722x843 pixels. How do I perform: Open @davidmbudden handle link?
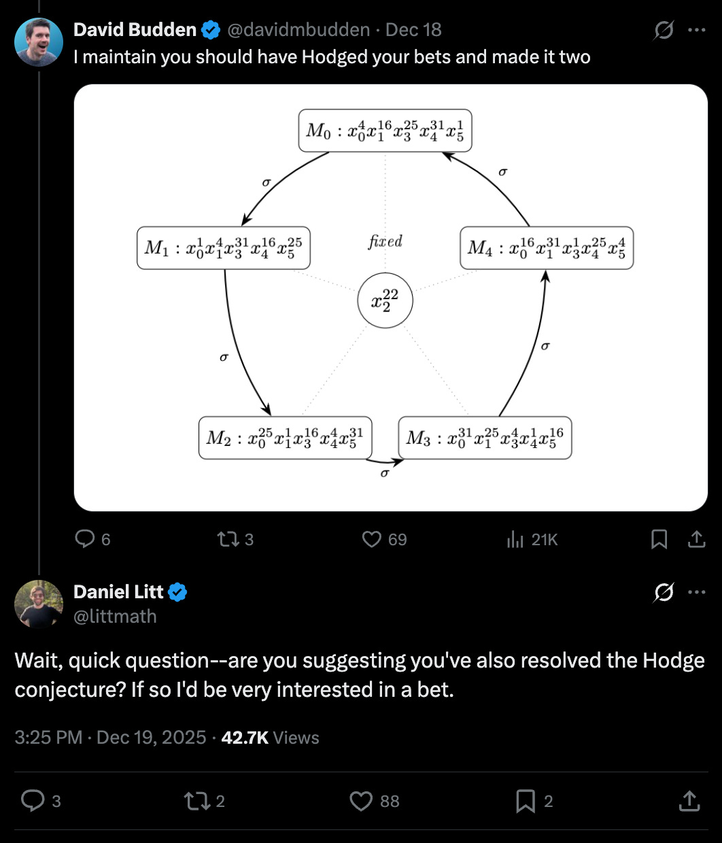[298, 30]
